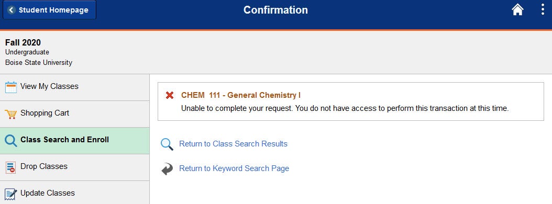Click the Home house icon
This screenshot has height=204, width=552.
[x=517, y=10]
